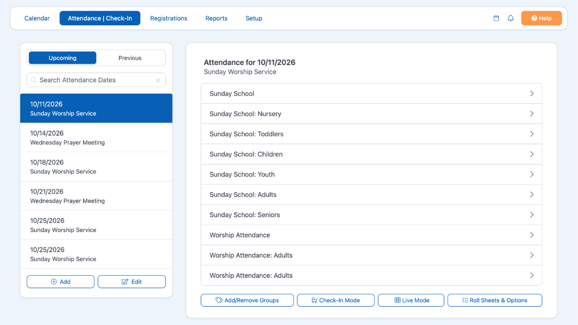Open the orange Help button

[x=541, y=18]
